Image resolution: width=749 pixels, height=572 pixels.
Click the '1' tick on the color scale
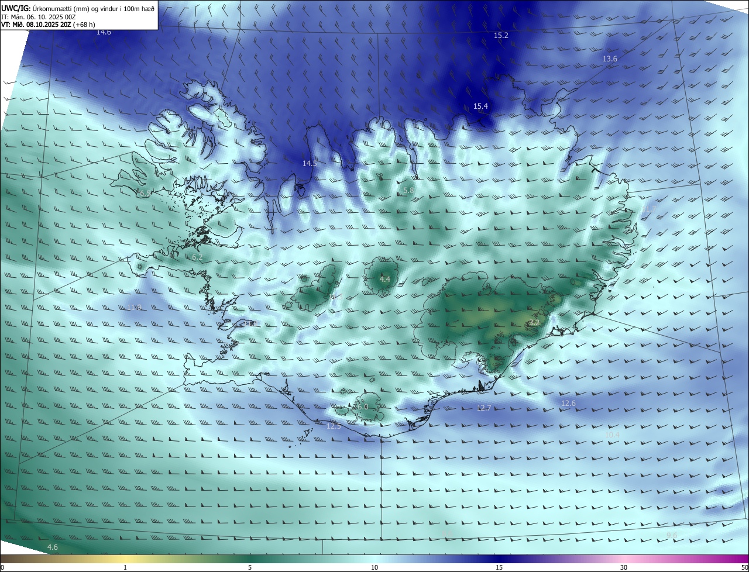pyautogui.click(x=125, y=567)
